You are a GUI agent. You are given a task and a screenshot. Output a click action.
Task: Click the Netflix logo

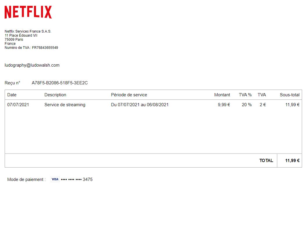pyautogui.click(x=28, y=12)
